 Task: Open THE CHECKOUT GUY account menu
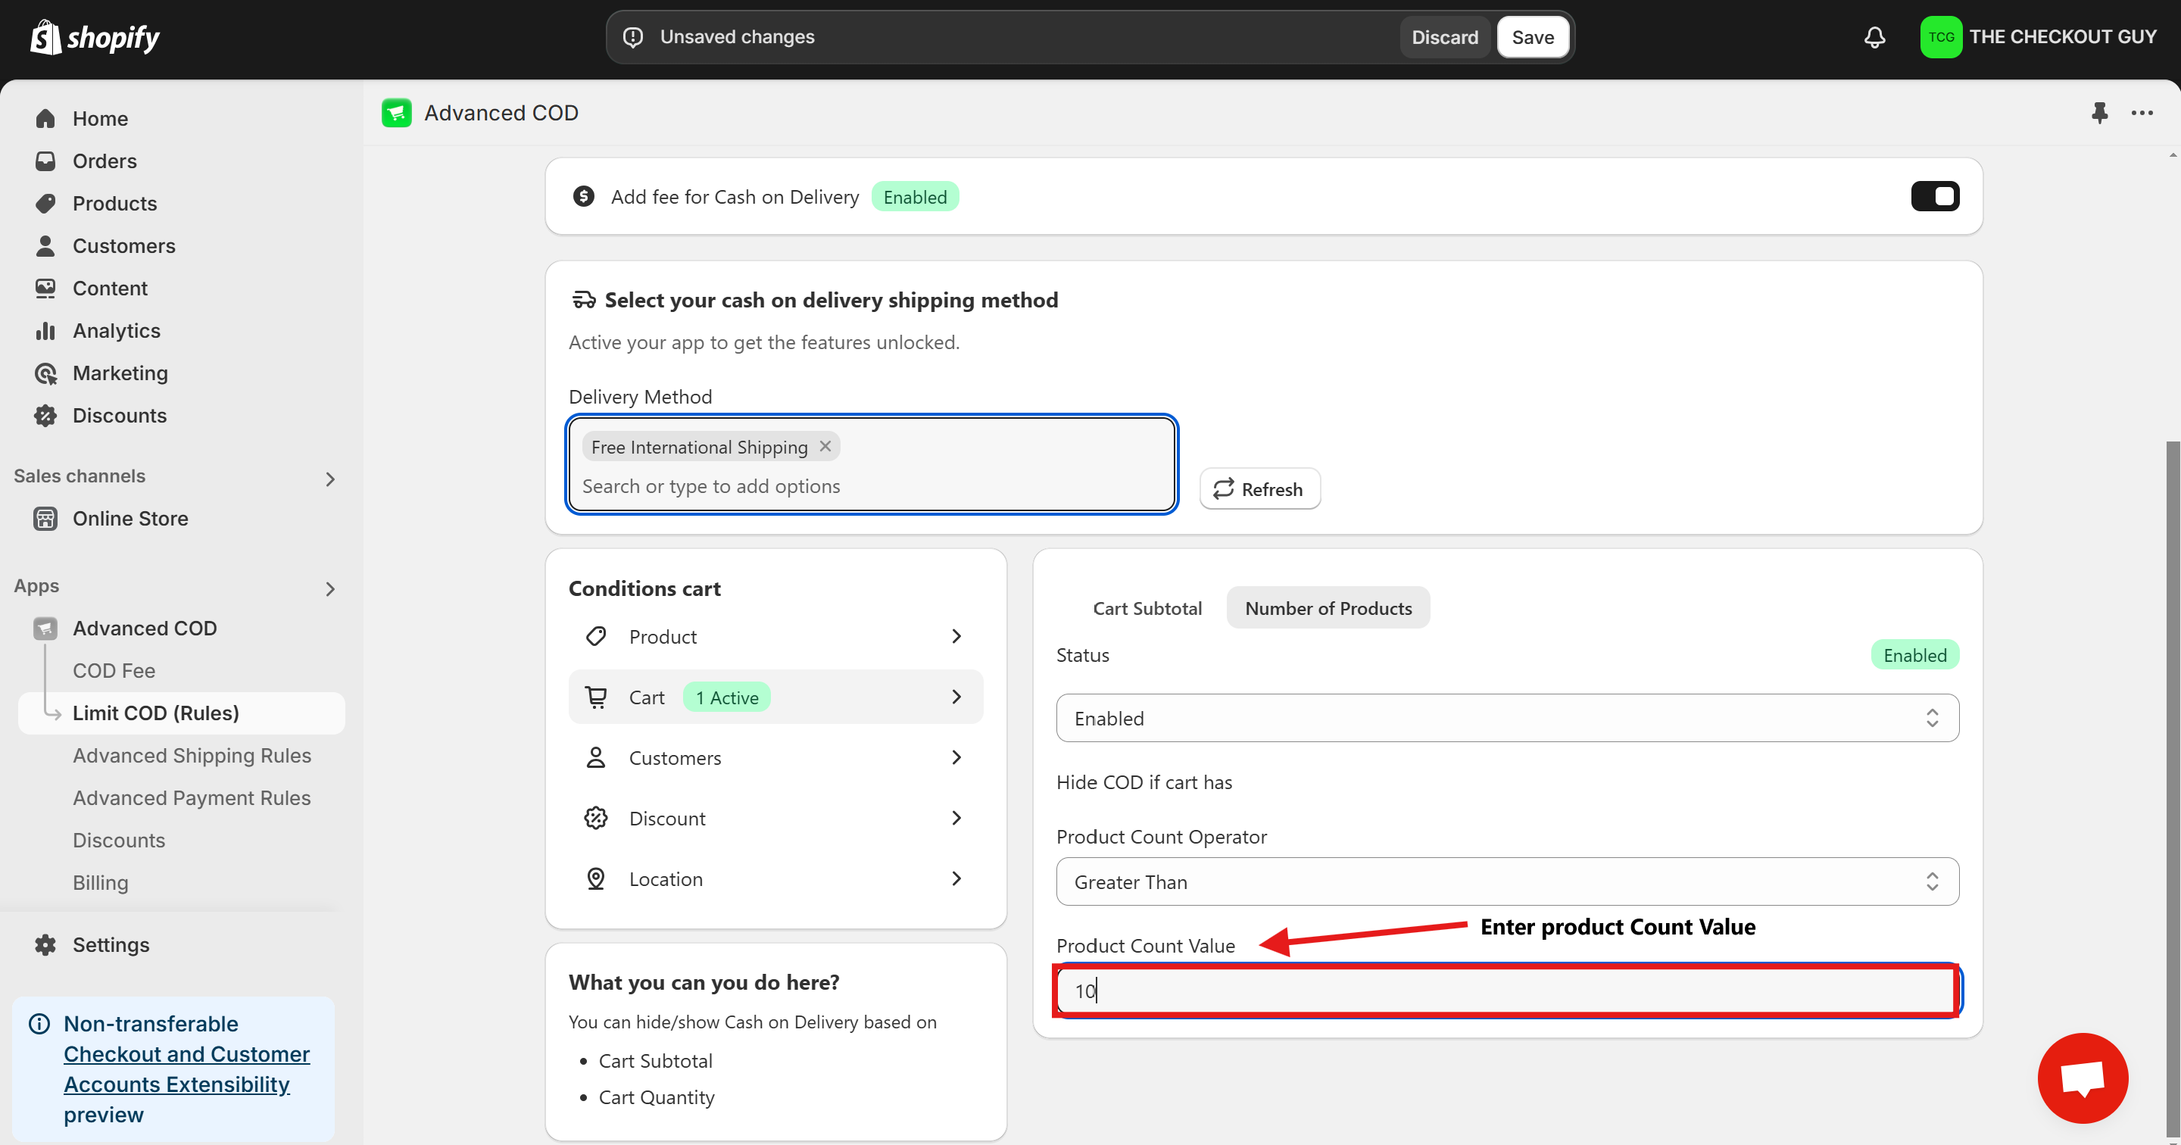pos(2038,37)
